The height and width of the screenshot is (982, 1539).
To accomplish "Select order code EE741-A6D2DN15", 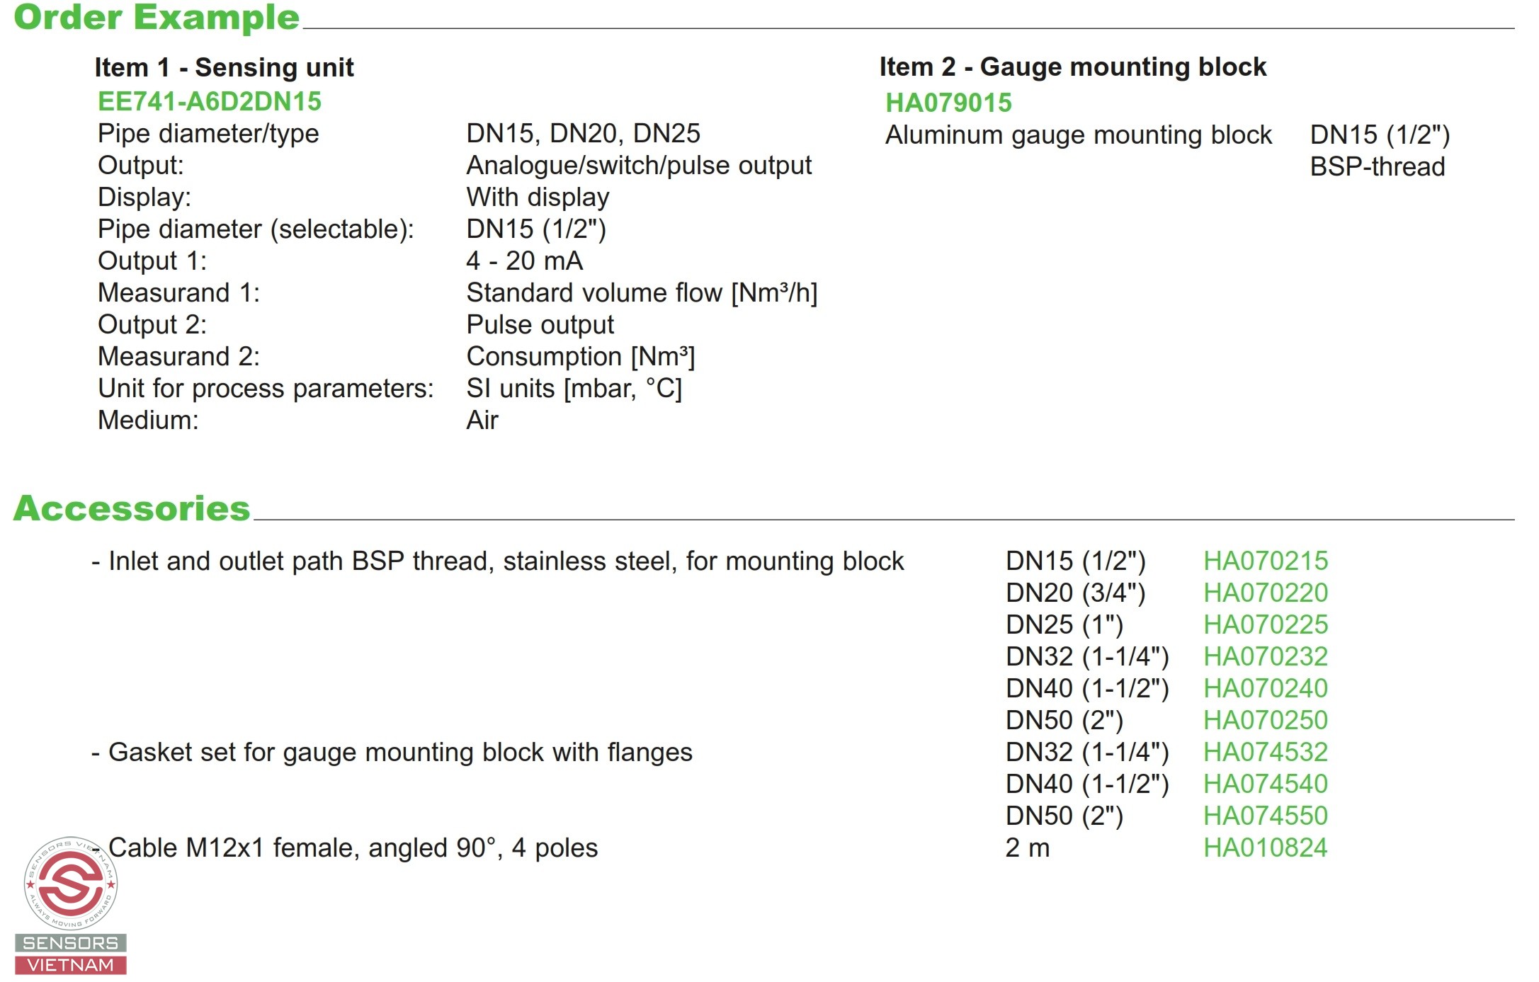I will click(x=210, y=101).
